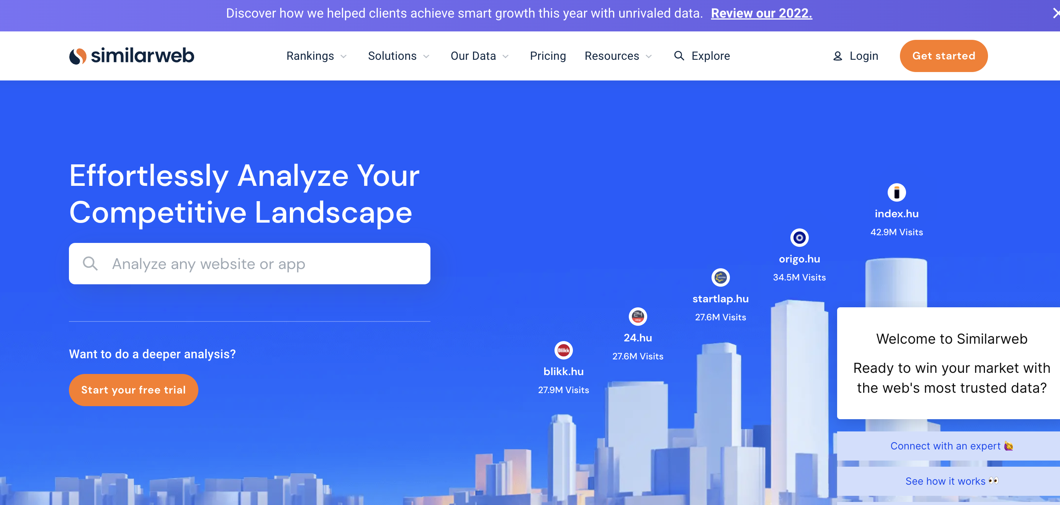
Task: Click the 24.hu site icon
Action: click(638, 316)
